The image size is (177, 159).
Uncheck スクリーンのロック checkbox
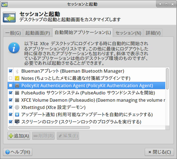pyautogui.click(x=11, y=122)
